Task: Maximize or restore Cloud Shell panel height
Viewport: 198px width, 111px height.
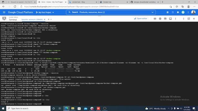Action: [x=183, y=18]
